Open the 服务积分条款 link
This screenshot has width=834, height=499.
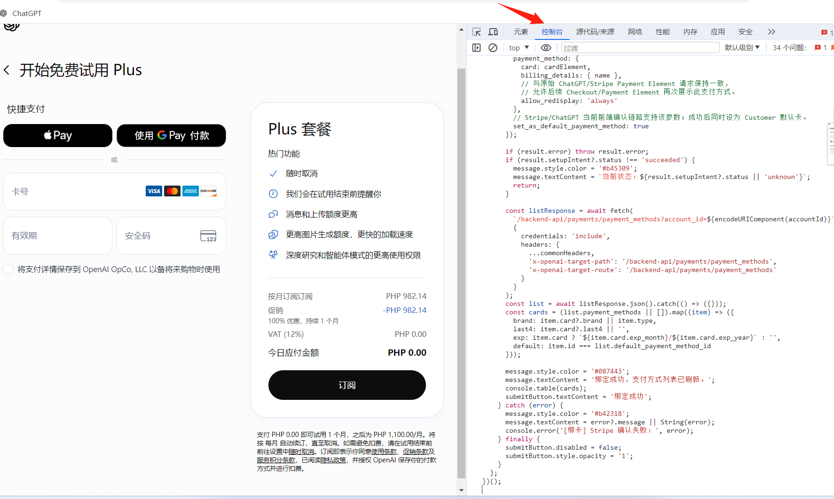tap(276, 460)
